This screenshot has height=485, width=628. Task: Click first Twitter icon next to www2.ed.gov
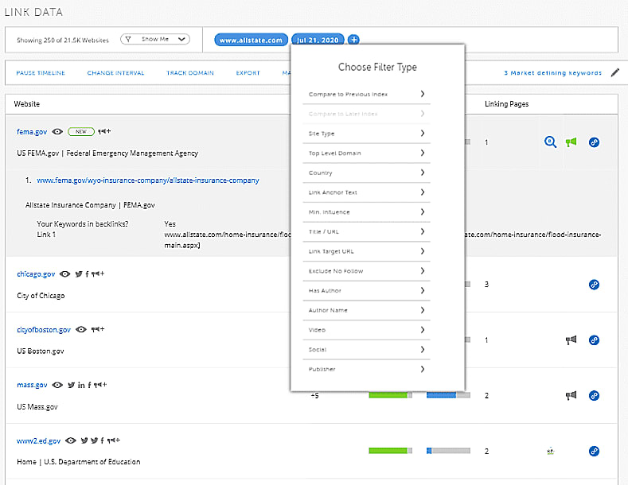pyautogui.click(x=84, y=440)
